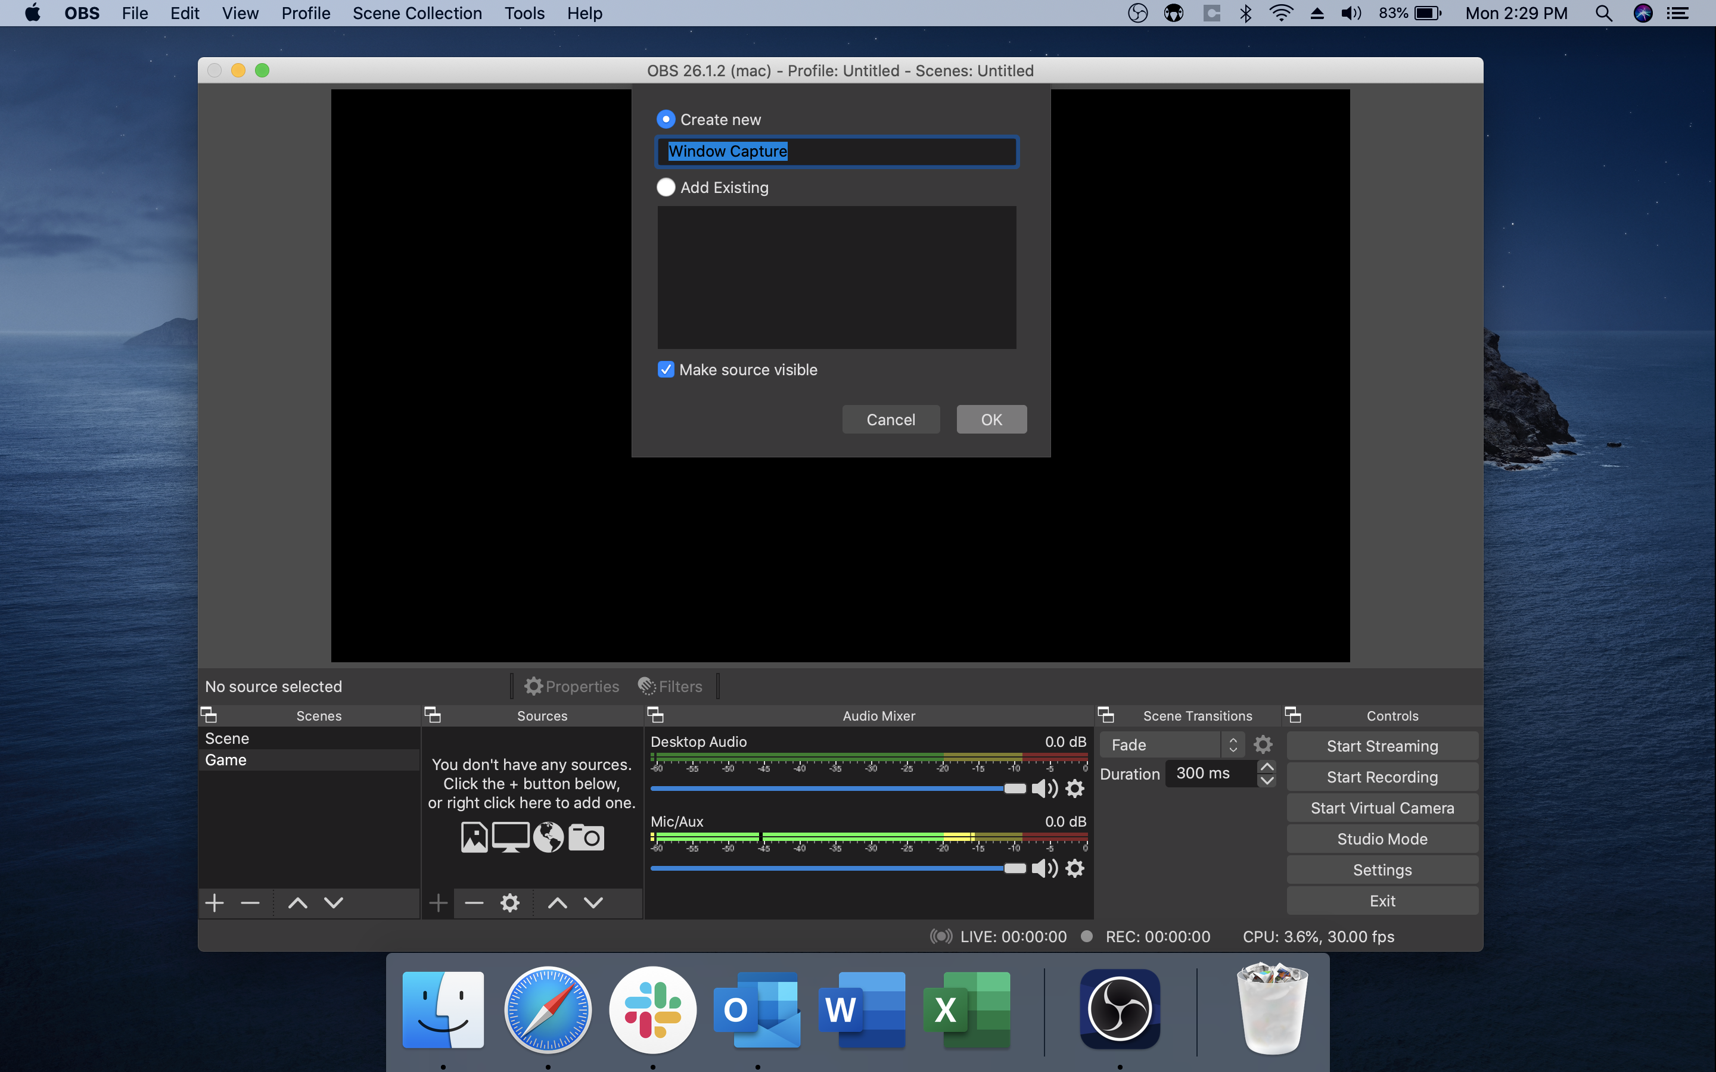Click Start Recording in Controls

pos(1381,777)
